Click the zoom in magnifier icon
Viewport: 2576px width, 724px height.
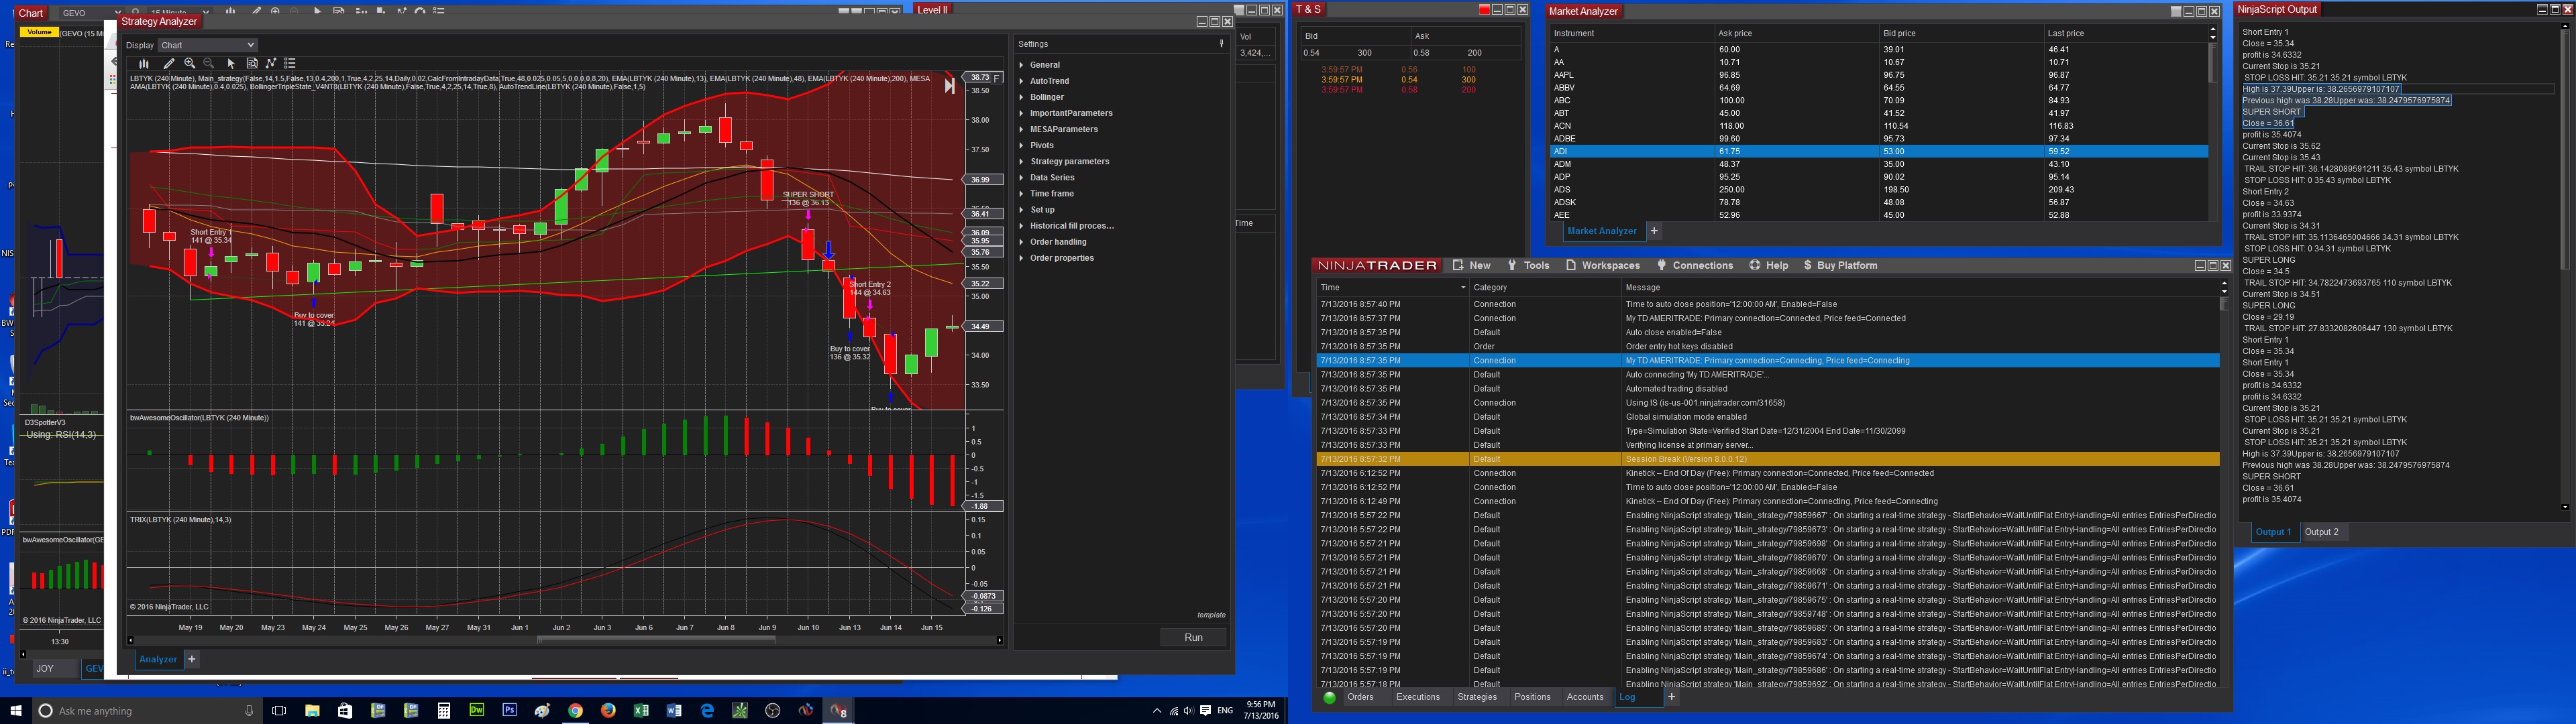tap(189, 63)
